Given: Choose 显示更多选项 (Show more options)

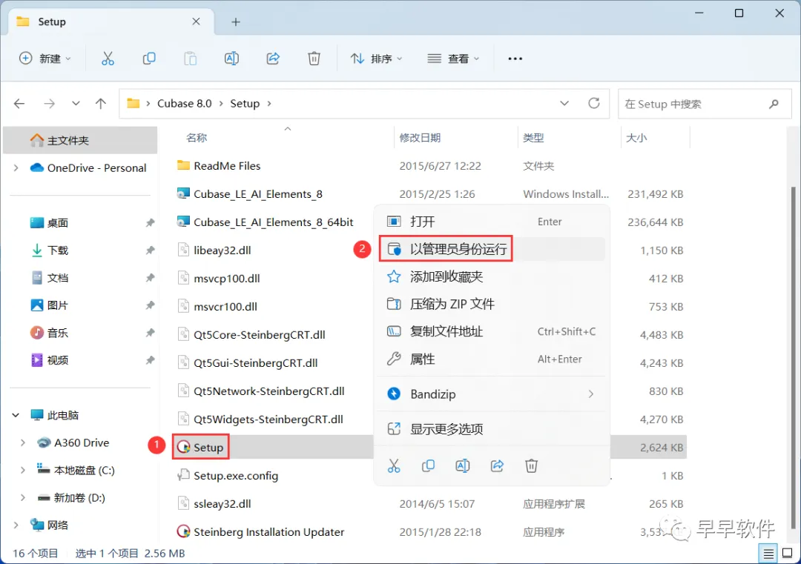Looking at the screenshot, I should [492, 428].
